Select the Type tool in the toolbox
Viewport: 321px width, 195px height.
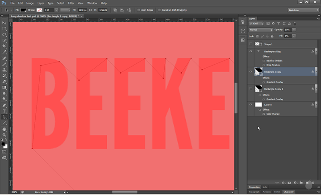(x=4, y=111)
